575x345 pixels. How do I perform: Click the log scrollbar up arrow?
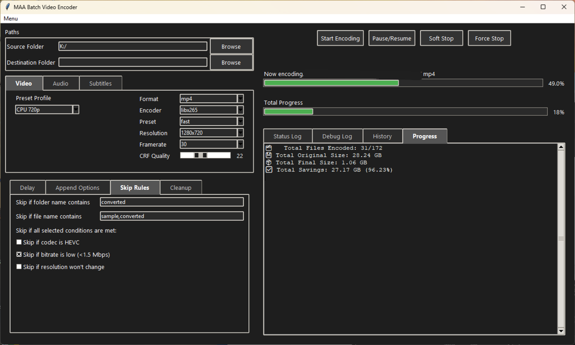[561, 147]
